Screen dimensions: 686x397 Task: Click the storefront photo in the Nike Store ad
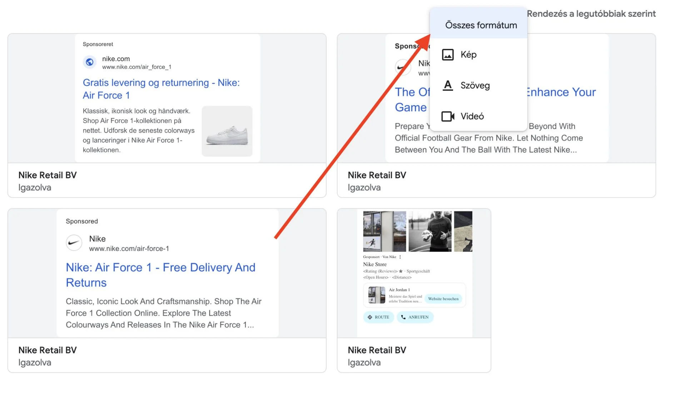pyautogui.click(x=384, y=232)
